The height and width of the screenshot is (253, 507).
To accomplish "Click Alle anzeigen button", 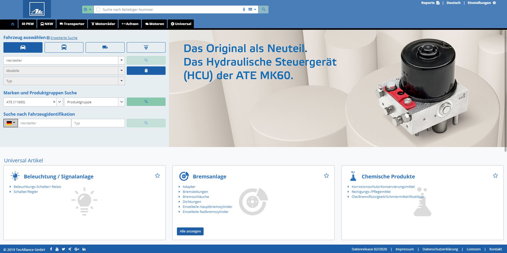I will (x=190, y=231).
